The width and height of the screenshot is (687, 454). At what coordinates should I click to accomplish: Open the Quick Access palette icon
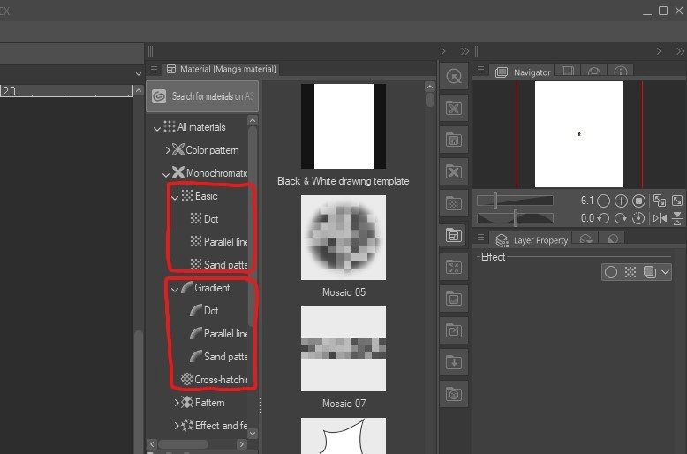tap(454, 77)
